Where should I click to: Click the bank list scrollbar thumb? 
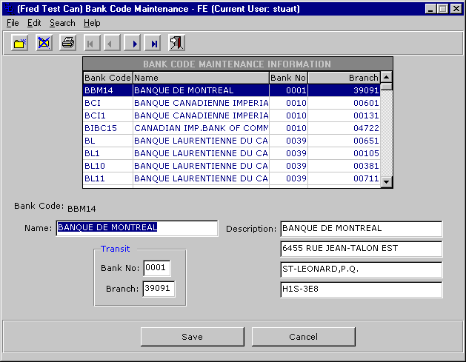pos(386,87)
